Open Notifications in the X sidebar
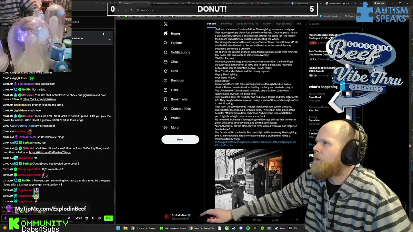The image size is (413, 232). 176,52
